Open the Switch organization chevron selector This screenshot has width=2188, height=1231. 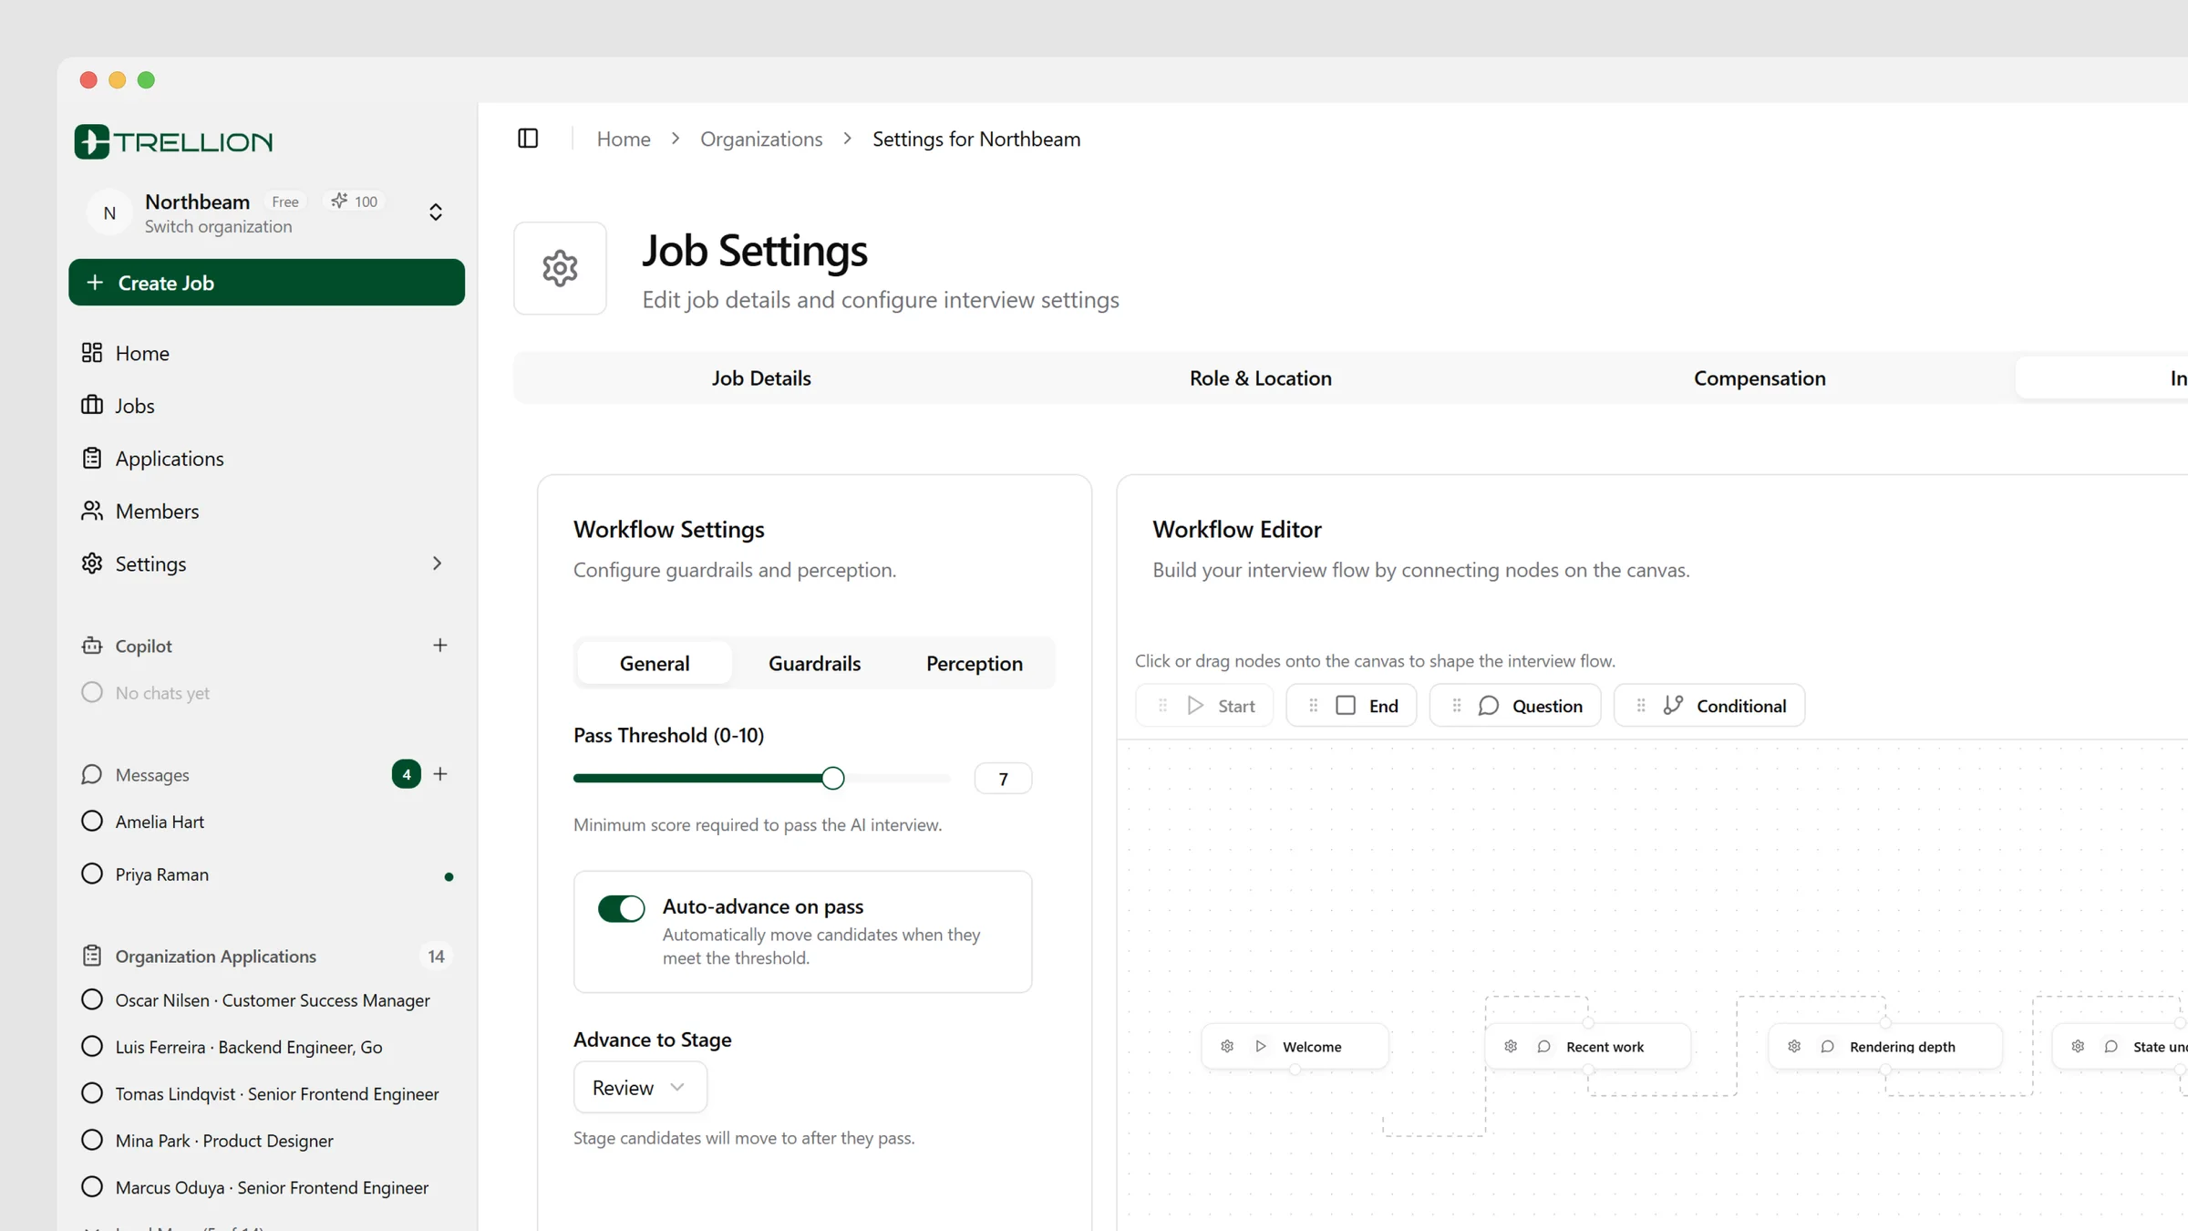pyautogui.click(x=436, y=212)
